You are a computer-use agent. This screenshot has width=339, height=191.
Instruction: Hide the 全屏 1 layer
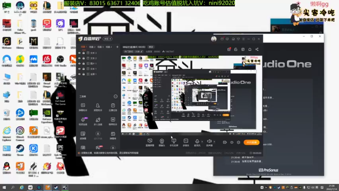pos(79,74)
